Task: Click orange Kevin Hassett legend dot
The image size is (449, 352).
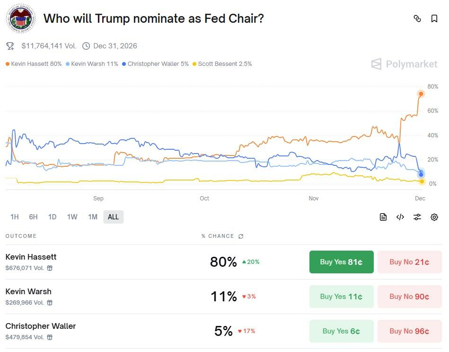Action: point(8,64)
